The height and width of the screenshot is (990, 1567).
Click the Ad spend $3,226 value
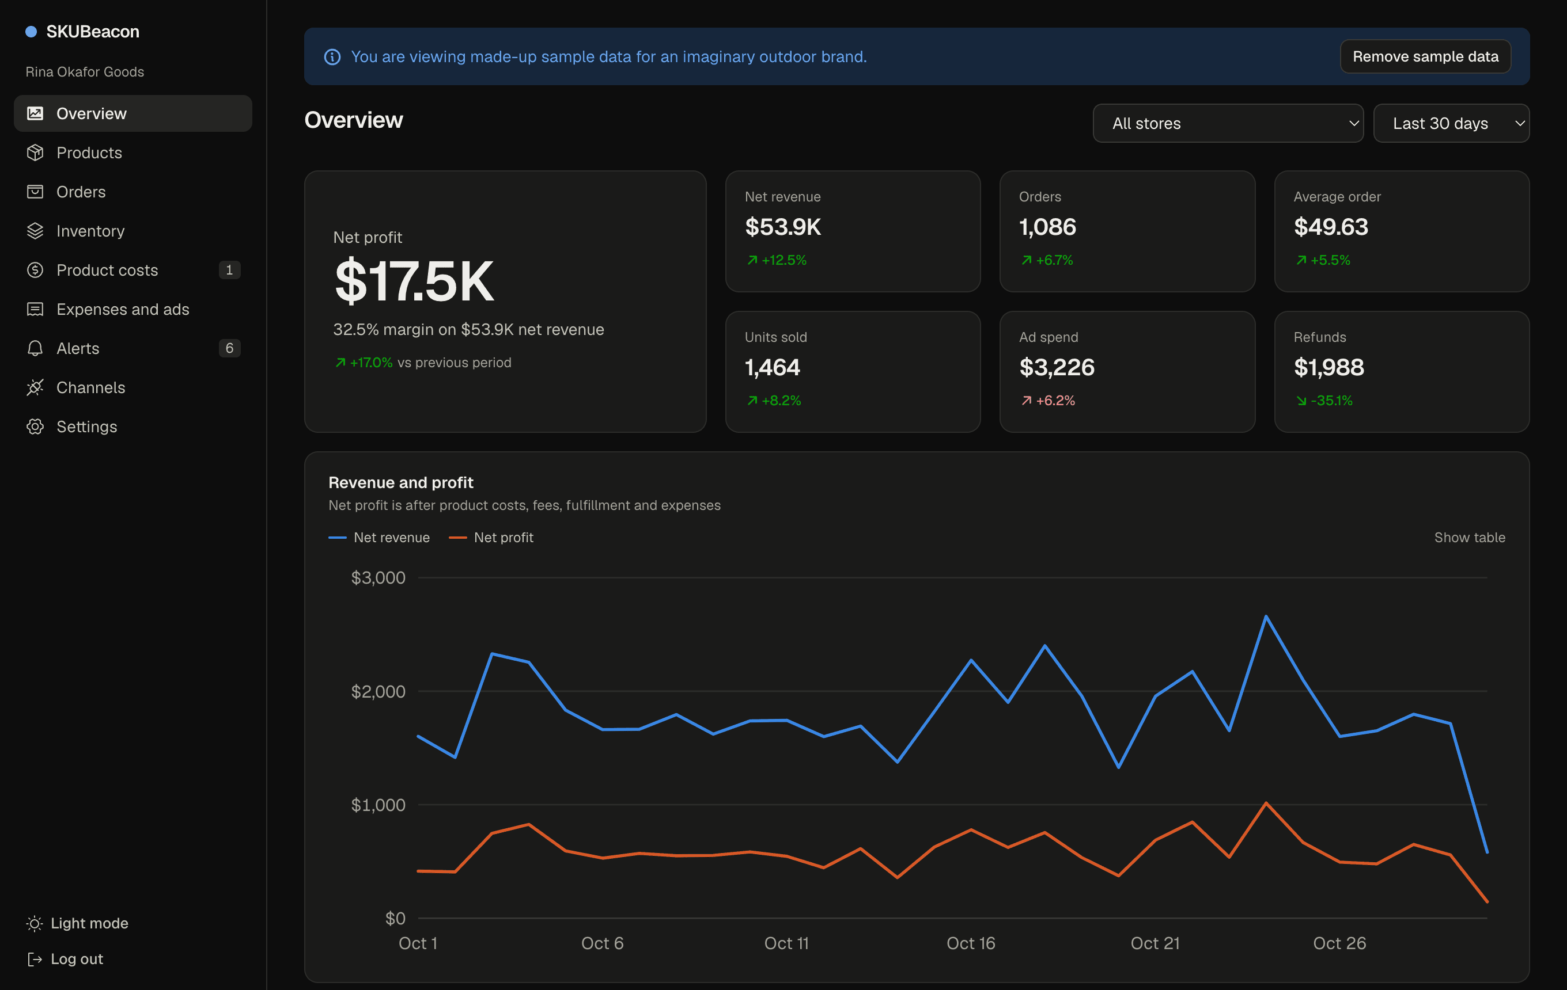pyautogui.click(x=1057, y=367)
